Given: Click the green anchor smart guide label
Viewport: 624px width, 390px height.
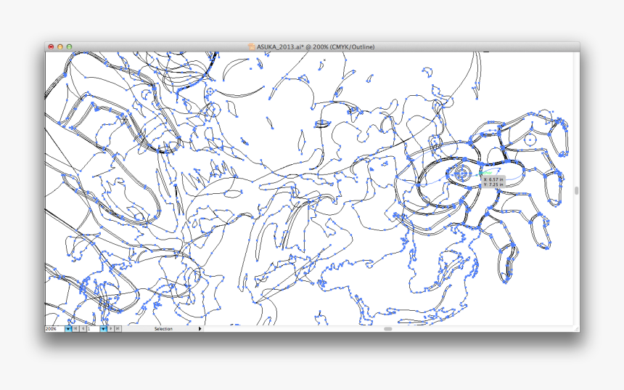Looking at the screenshot, I should pos(485,174).
